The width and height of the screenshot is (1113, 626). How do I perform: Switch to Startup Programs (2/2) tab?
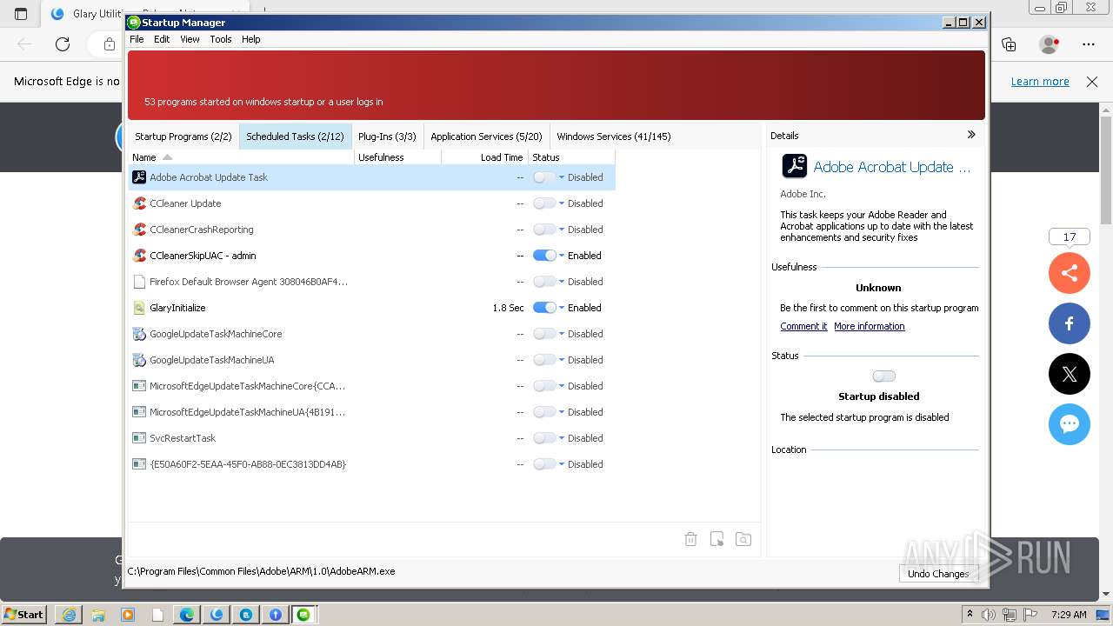click(x=183, y=137)
